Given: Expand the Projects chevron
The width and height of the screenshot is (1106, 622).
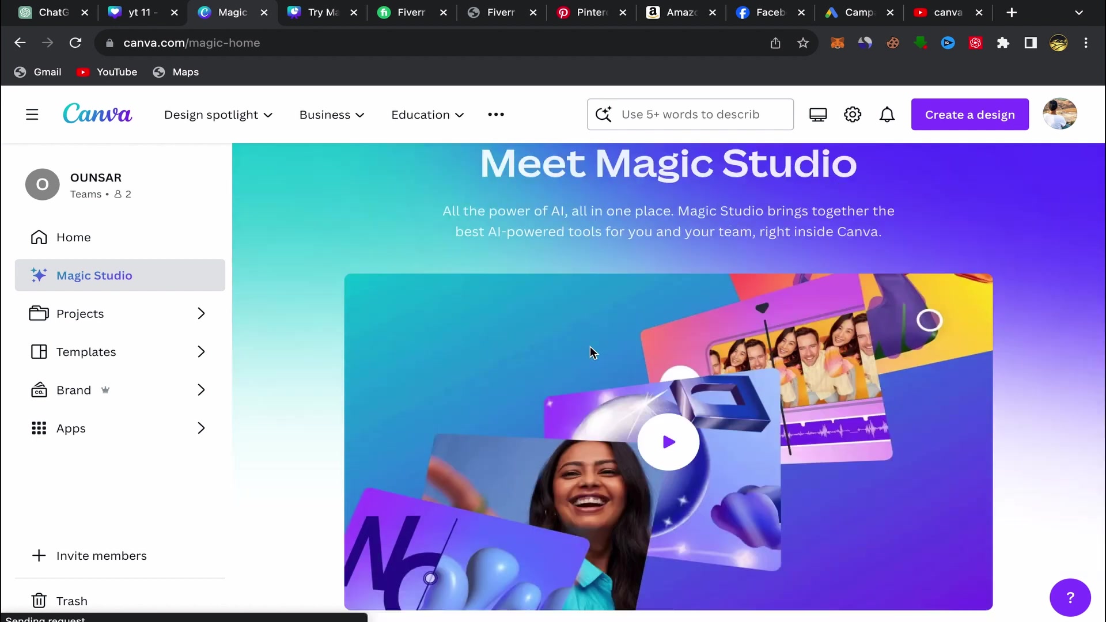Looking at the screenshot, I should [201, 314].
